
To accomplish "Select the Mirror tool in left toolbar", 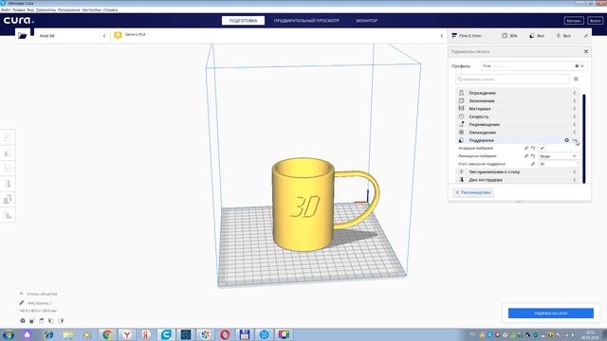I will click(8, 184).
